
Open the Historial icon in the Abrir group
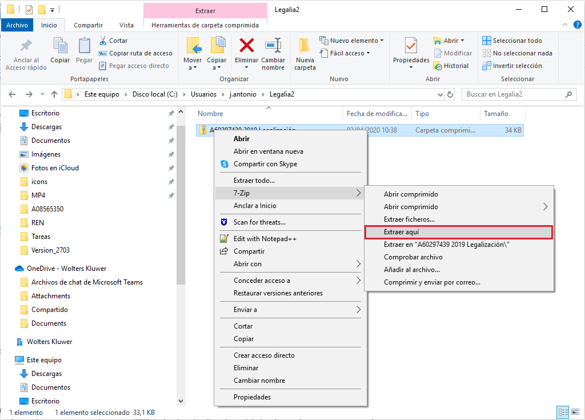tap(438, 66)
